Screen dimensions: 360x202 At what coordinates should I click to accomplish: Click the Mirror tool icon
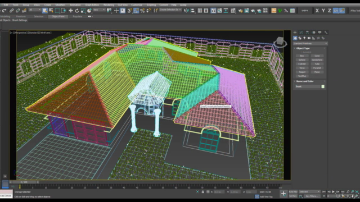186,11
